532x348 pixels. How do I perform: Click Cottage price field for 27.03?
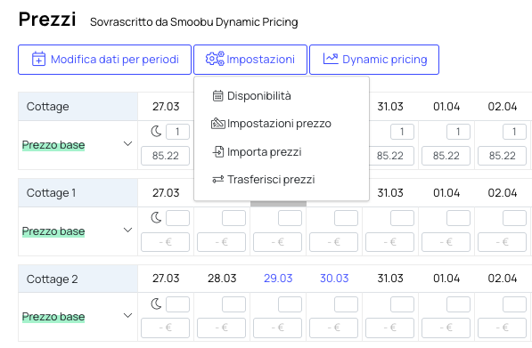click(165, 156)
